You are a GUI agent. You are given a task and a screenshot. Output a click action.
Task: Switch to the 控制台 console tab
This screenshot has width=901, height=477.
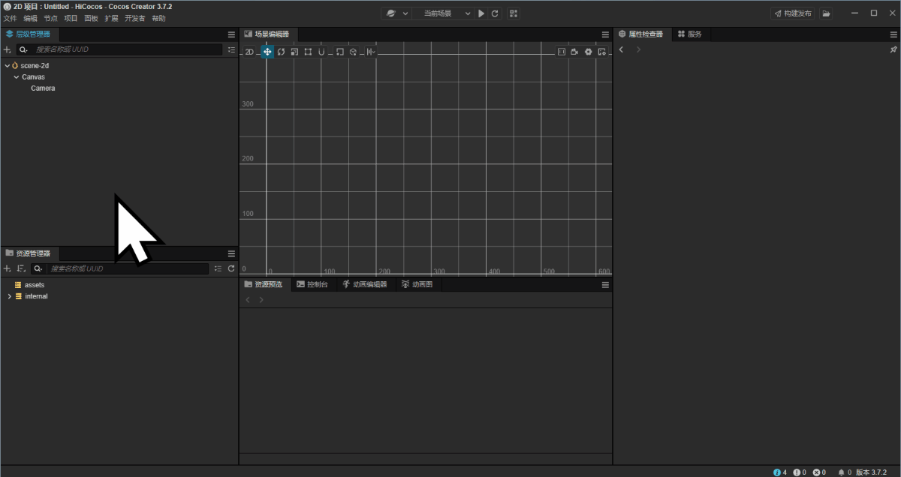click(x=312, y=284)
